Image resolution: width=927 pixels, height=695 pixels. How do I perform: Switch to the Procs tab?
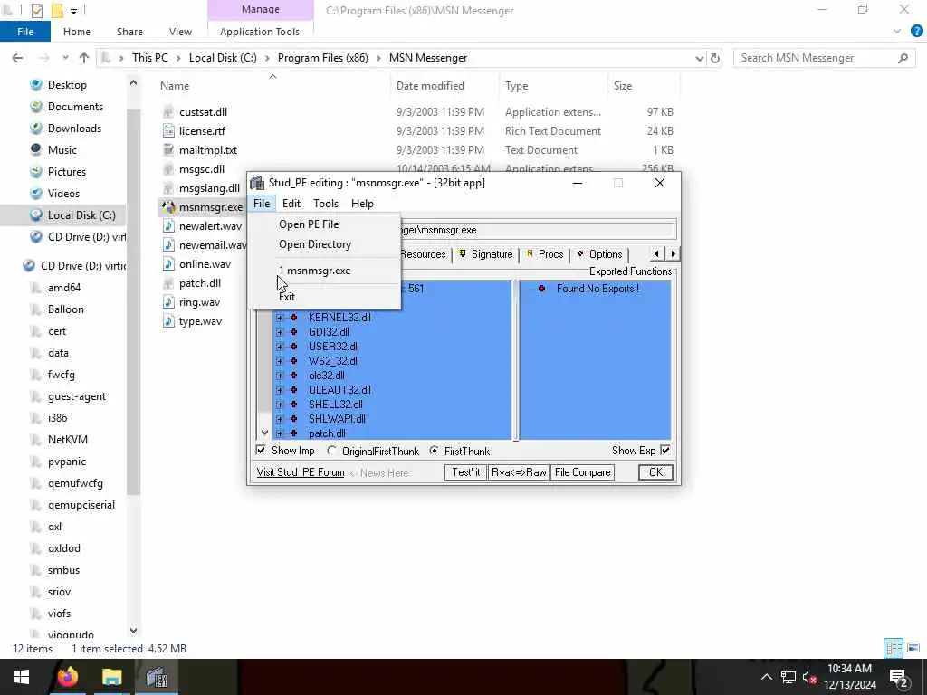(x=544, y=254)
